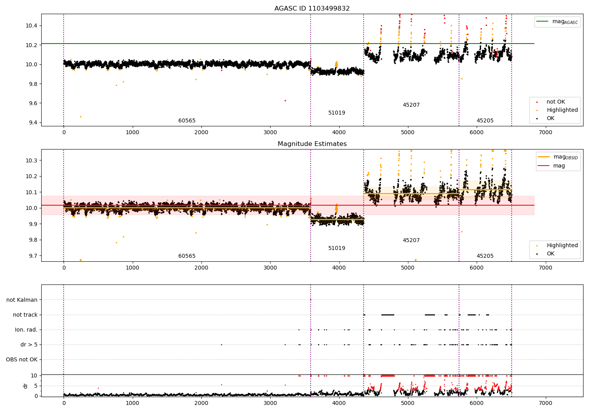Screen dimensions: 589x412
Task: Click the 'AGASC ID 1103499832' plot title
Action: [x=312, y=9]
